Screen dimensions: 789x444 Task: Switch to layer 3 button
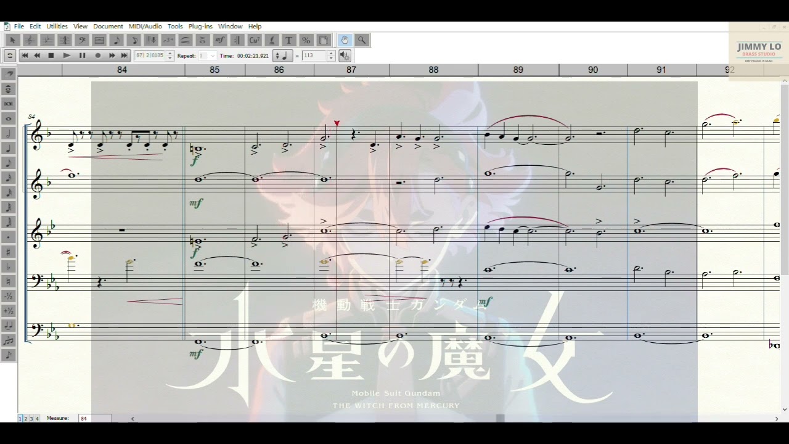(31, 419)
